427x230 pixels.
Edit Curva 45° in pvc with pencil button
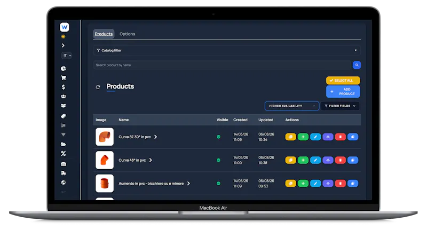coord(315,160)
